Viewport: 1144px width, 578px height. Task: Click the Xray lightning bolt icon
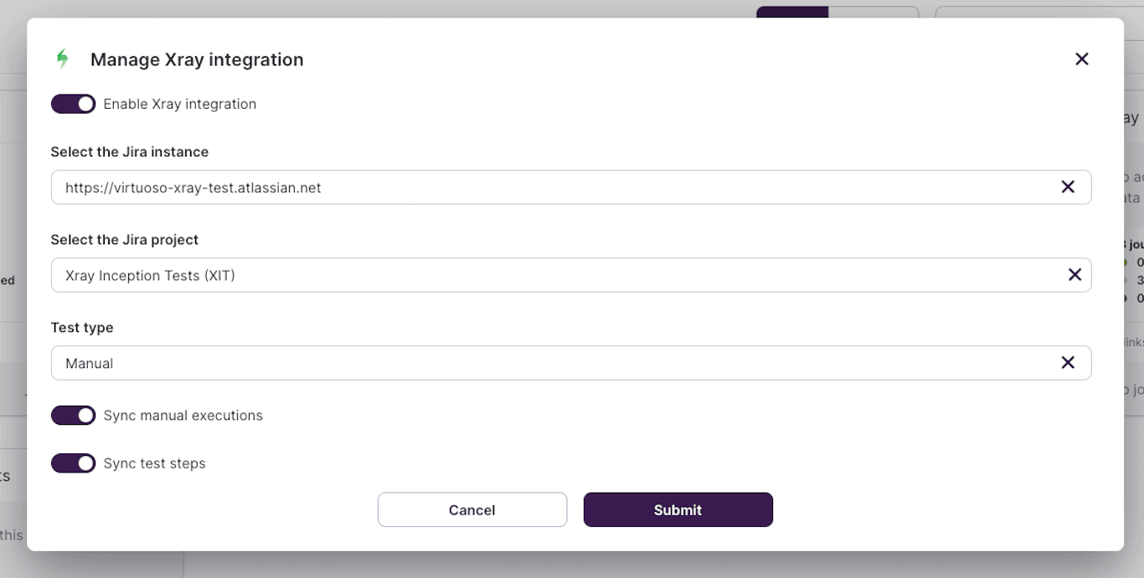point(63,59)
